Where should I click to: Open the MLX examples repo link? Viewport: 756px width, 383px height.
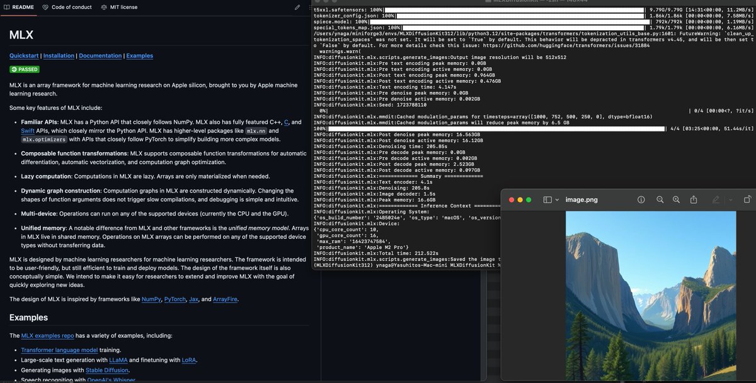point(47,336)
